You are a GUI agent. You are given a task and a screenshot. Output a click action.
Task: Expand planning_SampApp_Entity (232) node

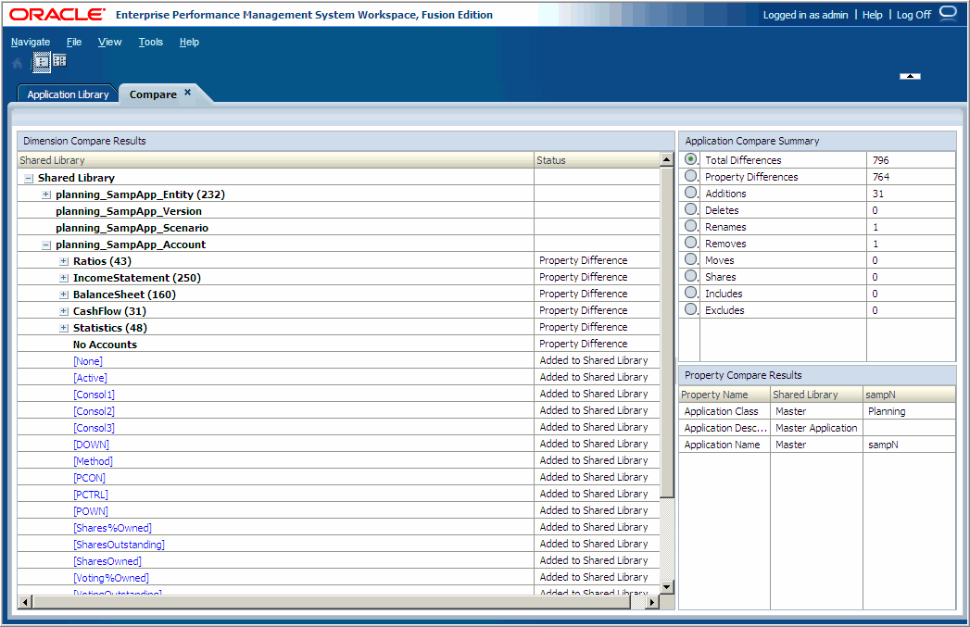click(x=46, y=194)
